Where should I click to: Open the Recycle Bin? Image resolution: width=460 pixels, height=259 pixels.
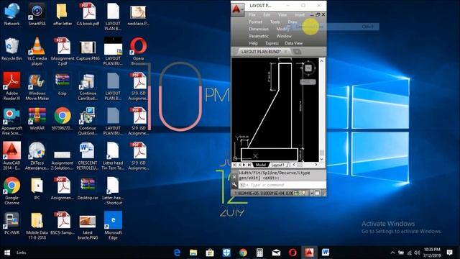11,49
